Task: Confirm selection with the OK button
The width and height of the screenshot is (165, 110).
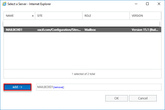Action: pos(116,98)
